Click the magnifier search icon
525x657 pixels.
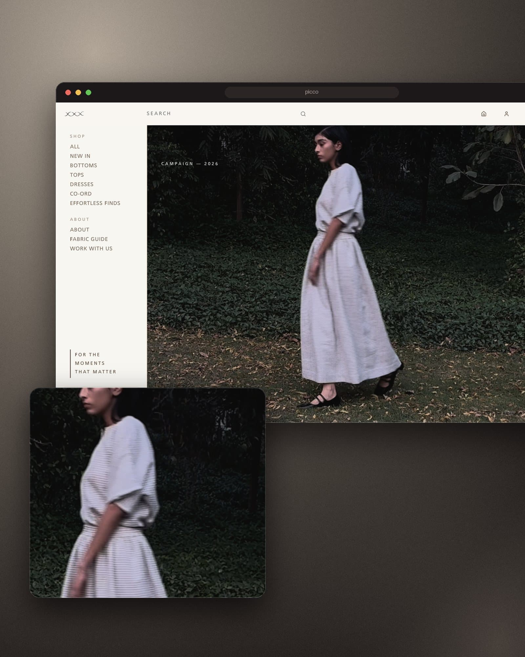(x=303, y=114)
